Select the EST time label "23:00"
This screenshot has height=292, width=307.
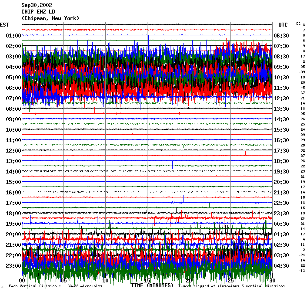[x=13, y=266]
